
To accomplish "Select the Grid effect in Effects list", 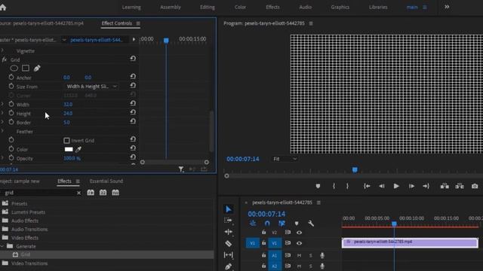I will pos(25,254).
